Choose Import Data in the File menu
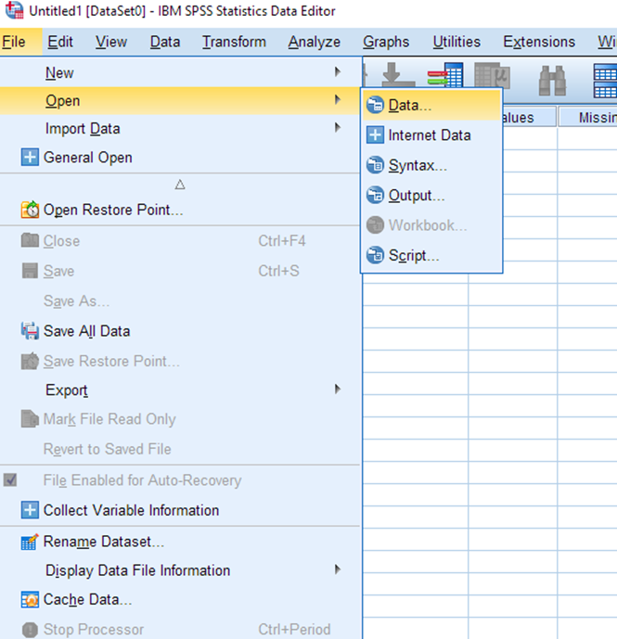Screen dimensions: 617x639 click(179, 129)
